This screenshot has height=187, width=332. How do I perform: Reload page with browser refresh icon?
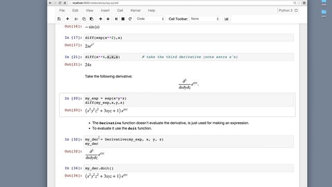[60, 3]
